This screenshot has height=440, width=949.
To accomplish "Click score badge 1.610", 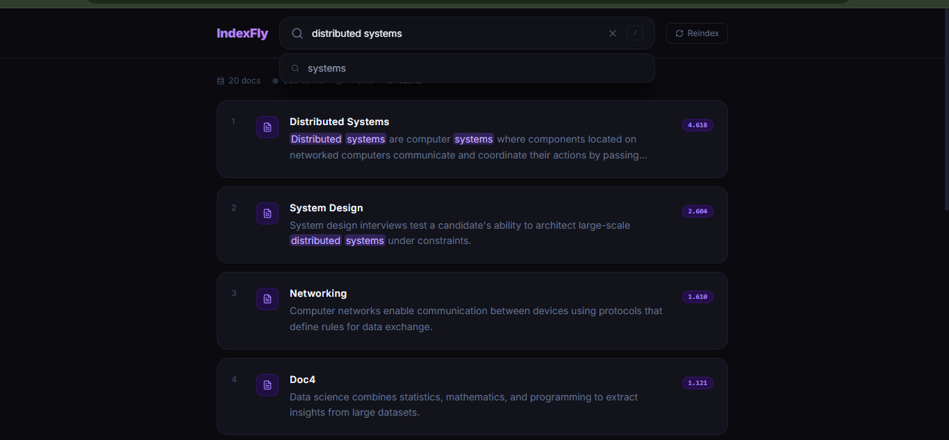I will click(x=698, y=297).
